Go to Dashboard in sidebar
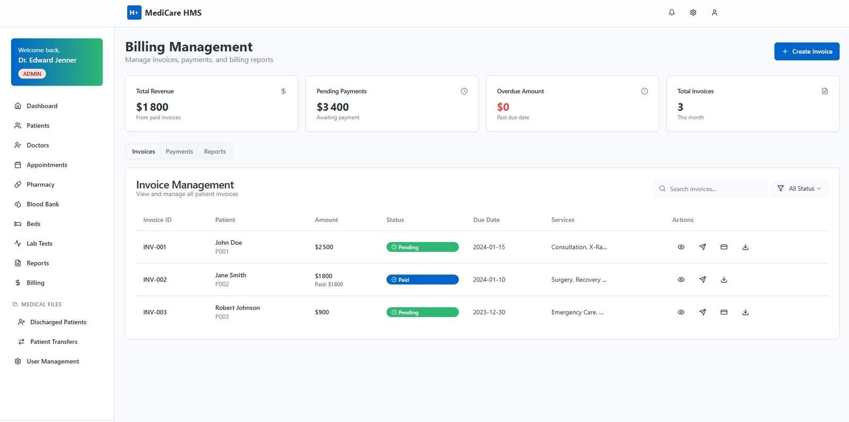Image resolution: width=849 pixels, height=422 pixels. [57, 106]
